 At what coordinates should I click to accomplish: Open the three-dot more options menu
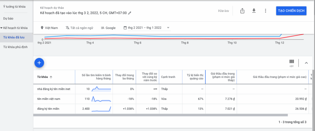(265, 11)
